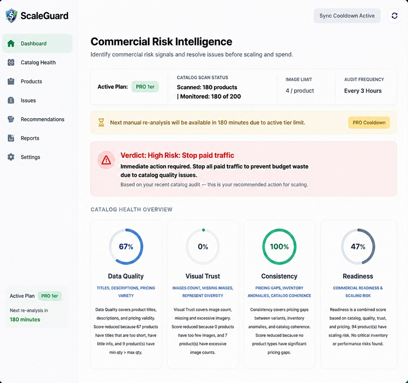Click the "Next manual re-analysis" banner message
This screenshot has width=408, height=383.
tap(207, 122)
